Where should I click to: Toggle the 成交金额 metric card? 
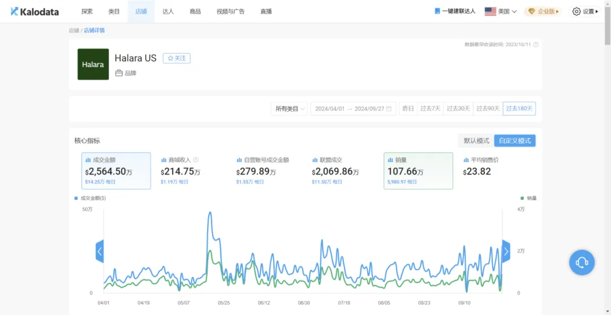coord(116,170)
